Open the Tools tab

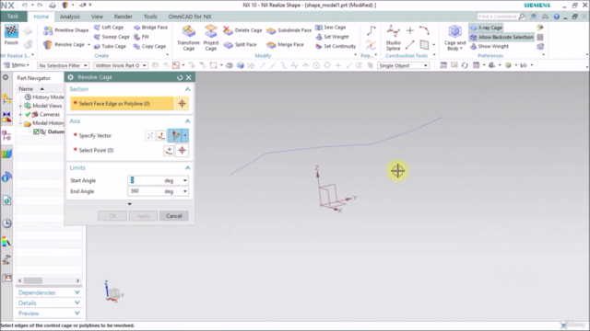(150, 17)
